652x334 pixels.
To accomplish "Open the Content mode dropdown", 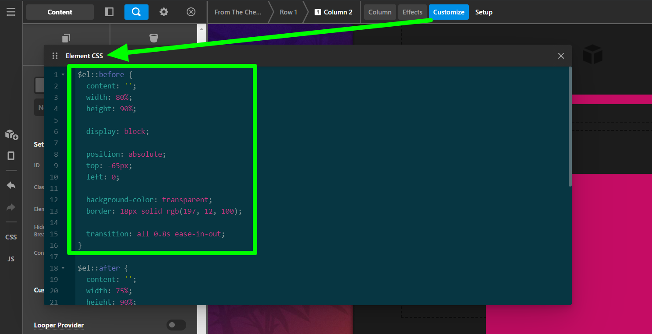I will [60, 12].
